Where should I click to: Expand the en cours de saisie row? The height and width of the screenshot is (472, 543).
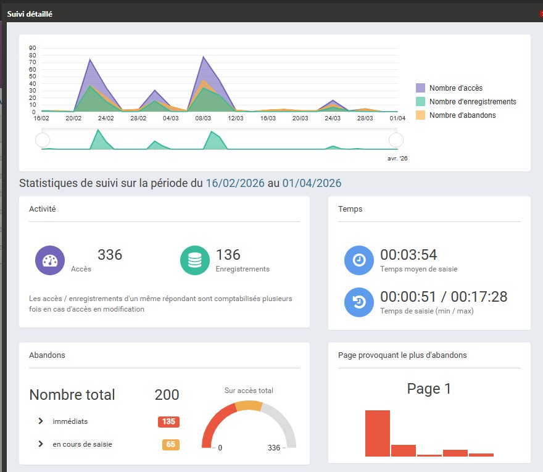(x=41, y=444)
